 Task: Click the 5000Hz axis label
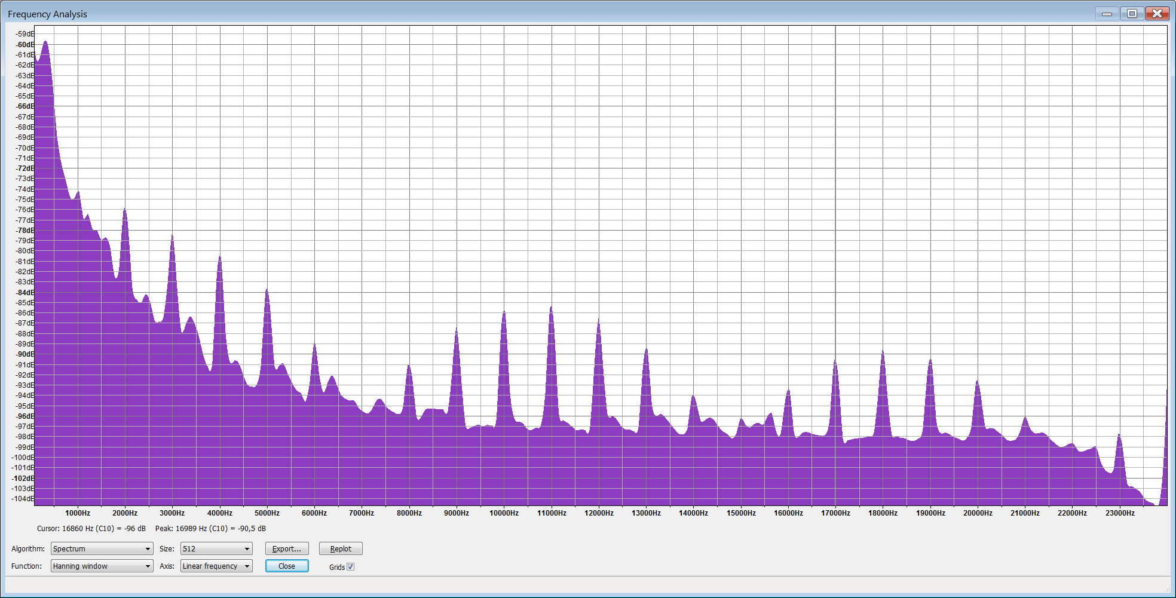(x=267, y=513)
